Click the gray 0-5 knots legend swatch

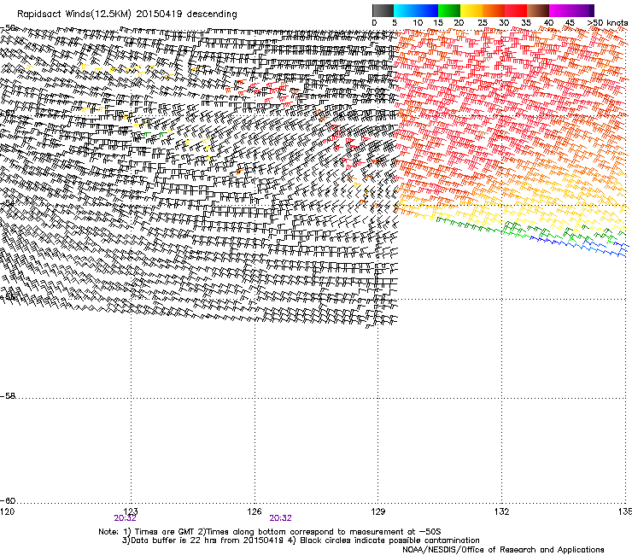pyautogui.click(x=383, y=10)
